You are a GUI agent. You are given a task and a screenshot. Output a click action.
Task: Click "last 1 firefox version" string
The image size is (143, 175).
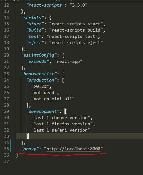[62, 124]
